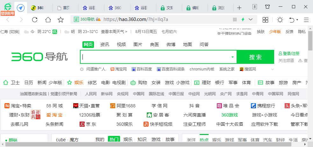313x147 pixels.
Task: Open 快手短视频 site link
Action: (158, 124)
